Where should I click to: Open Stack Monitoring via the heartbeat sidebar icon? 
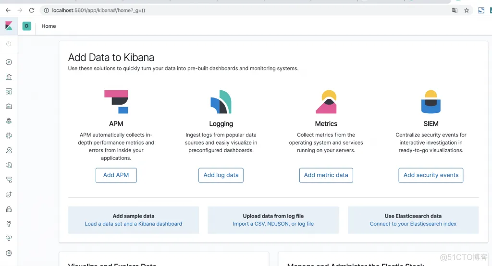9,239
